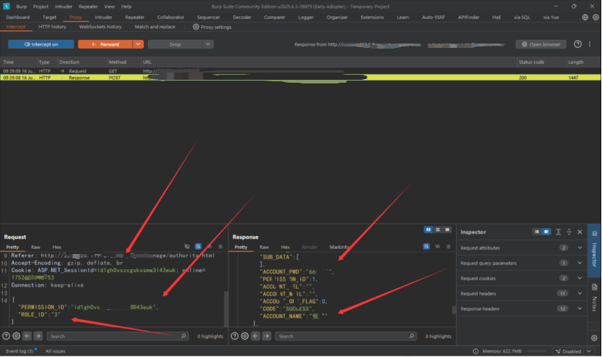Toggle word wrap icon in the Response panel
Image resolution: width=602 pixels, height=357 pixels.
coord(426,246)
